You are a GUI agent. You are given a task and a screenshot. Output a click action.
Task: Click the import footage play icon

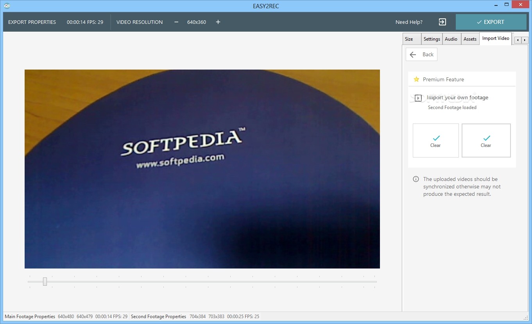[x=418, y=98]
